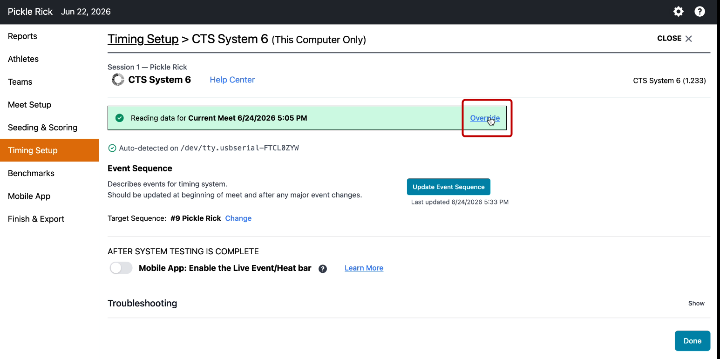Click the green check icon in reading data banner

pyautogui.click(x=120, y=118)
